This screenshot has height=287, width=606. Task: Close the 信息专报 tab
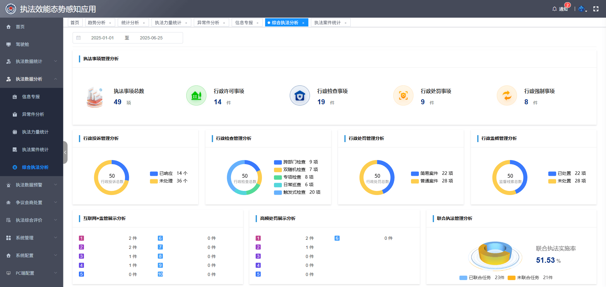pyautogui.click(x=258, y=22)
